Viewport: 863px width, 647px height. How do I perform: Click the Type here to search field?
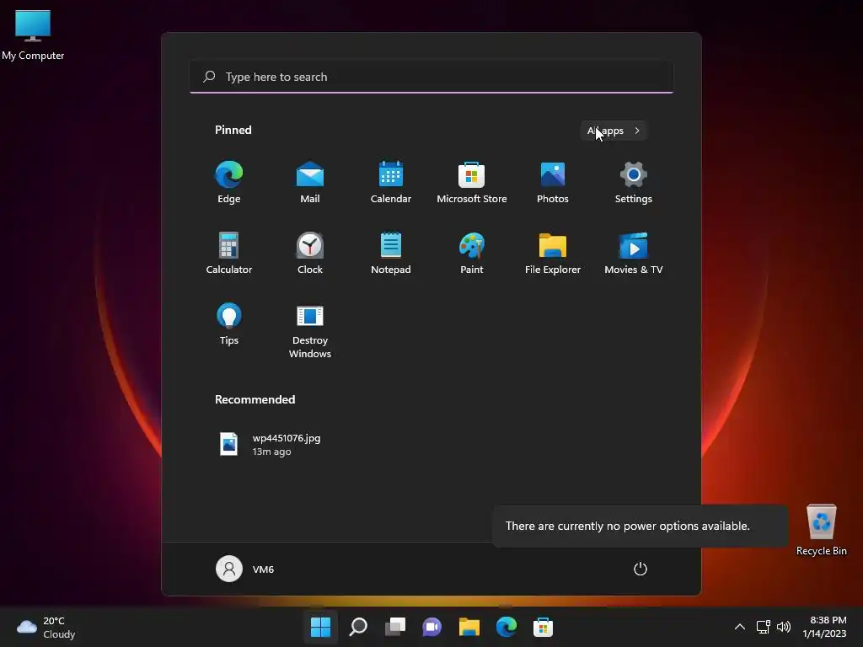click(431, 77)
